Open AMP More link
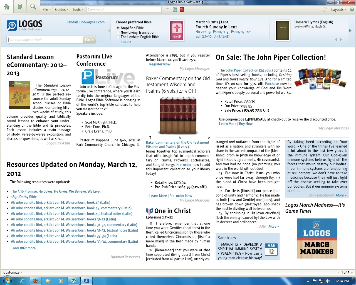Image resolution: width=356 pixels, height=285 pixels. pyautogui.click(x=274, y=227)
